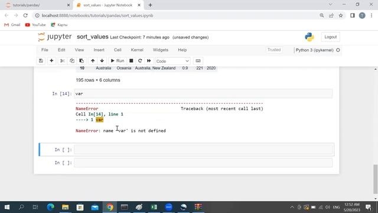
Task: Paste cells below icon
Action: tap(82, 61)
